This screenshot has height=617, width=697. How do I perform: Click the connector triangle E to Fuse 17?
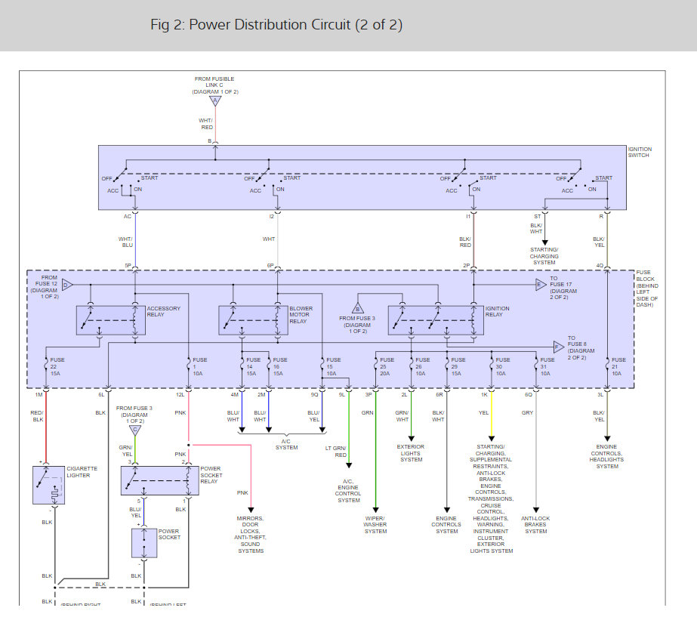pyautogui.click(x=541, y=285)
